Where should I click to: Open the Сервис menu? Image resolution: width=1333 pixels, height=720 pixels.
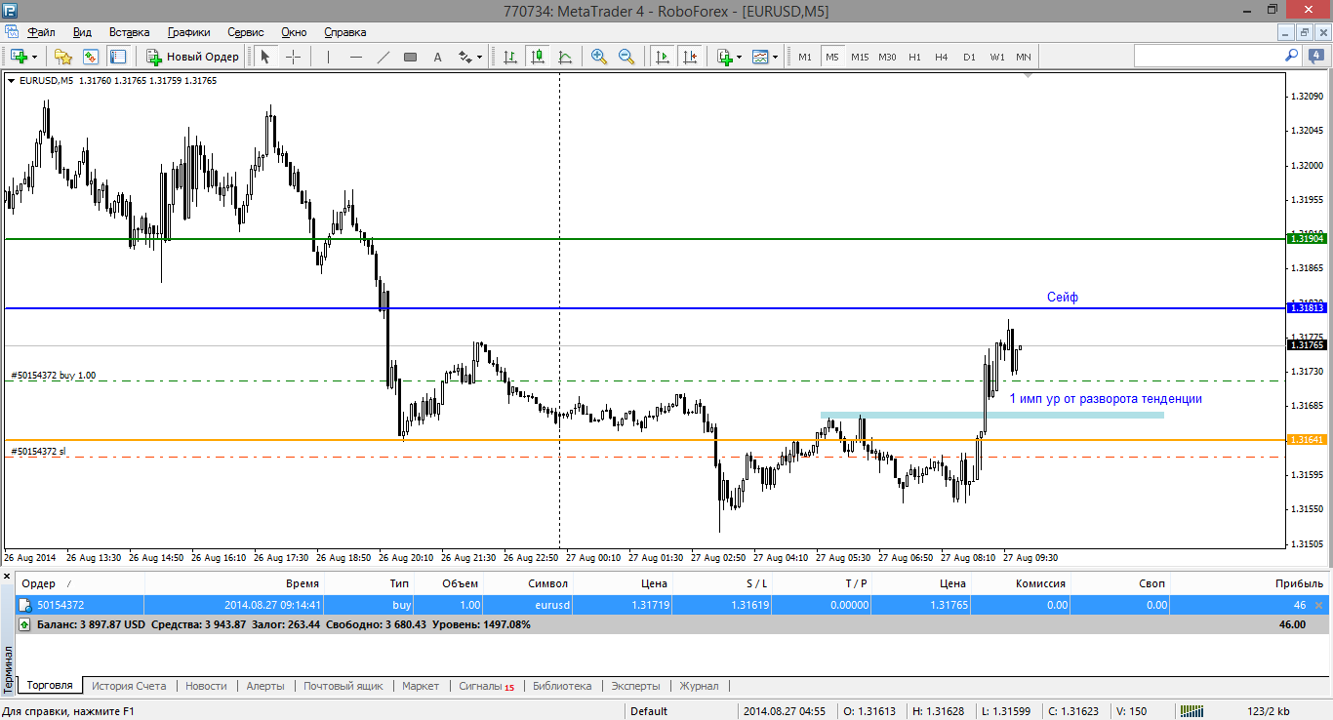click(246, 32)
